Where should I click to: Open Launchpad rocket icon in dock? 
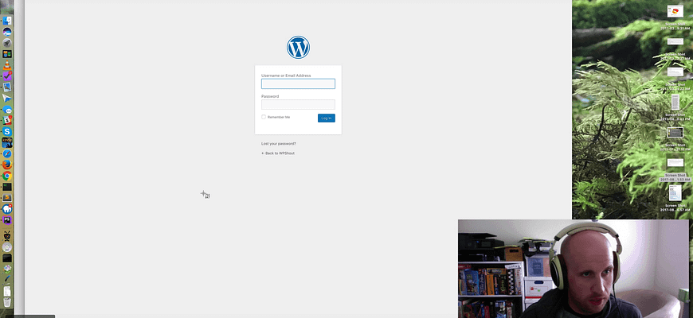(7, 43)
